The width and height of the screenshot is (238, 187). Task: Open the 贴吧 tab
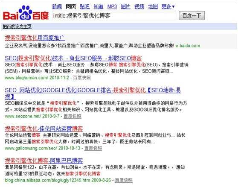click(84, 6)
